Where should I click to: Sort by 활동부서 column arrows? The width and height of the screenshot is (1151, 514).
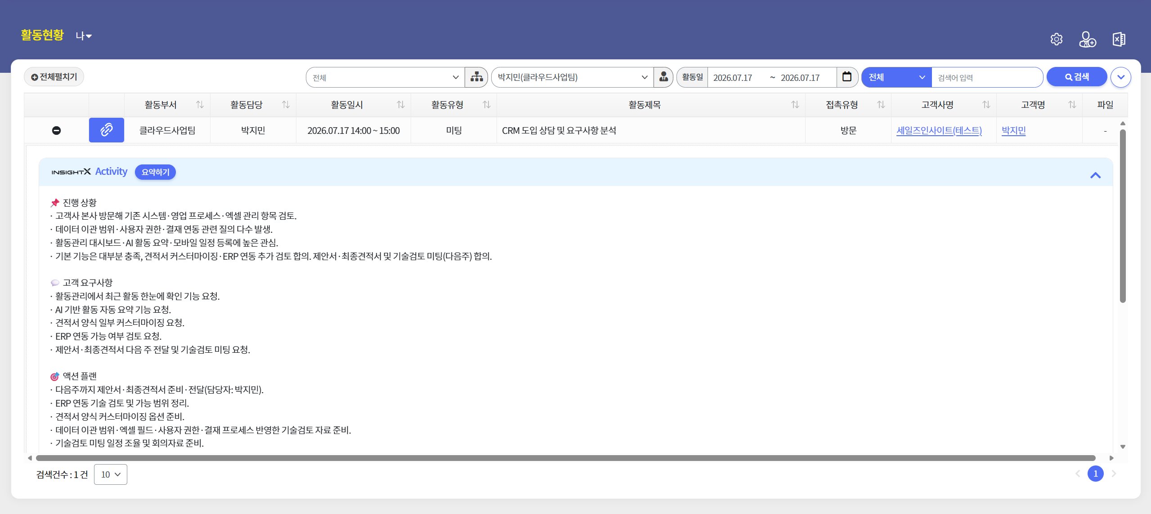(200, 105)
